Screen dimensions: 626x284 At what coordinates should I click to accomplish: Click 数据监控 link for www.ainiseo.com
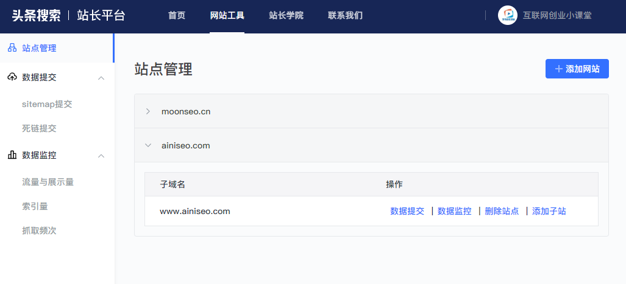click(x=454, y=211)
